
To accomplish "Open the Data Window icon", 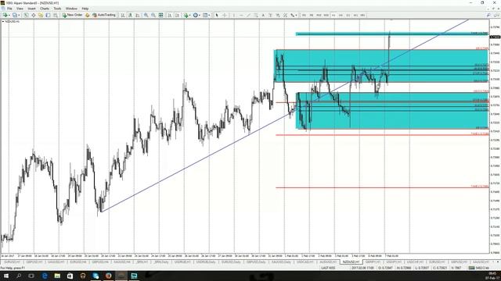I will click(x=33, y=15).
